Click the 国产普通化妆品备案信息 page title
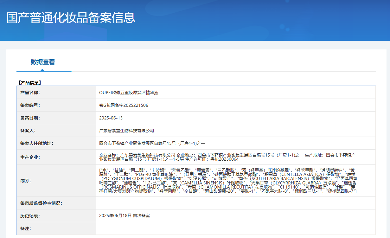This screenshot has height=238, width=390. 71,18
